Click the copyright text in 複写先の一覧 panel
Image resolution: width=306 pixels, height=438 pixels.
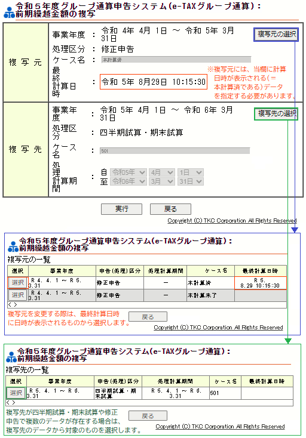coord(220,427)
